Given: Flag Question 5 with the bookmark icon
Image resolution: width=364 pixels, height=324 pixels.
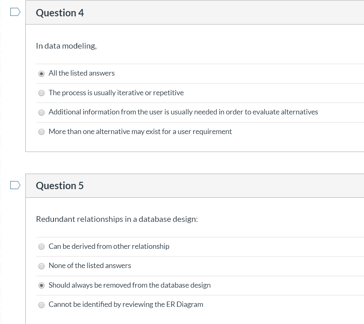Looking at the screenshot, I should (15, 185).
